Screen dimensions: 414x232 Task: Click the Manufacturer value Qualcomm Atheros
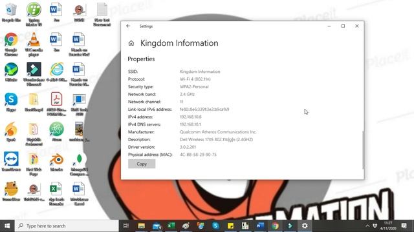point(218,132)
